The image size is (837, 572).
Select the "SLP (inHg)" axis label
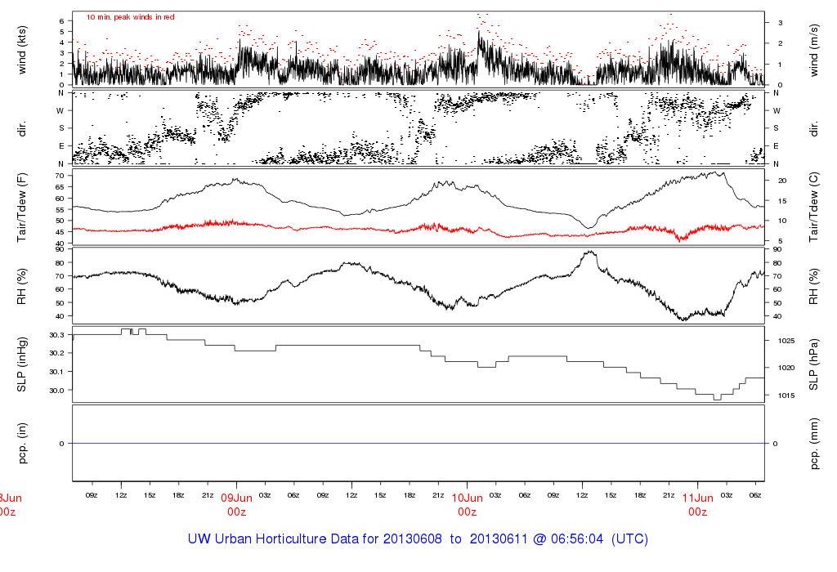click(22, 364)
